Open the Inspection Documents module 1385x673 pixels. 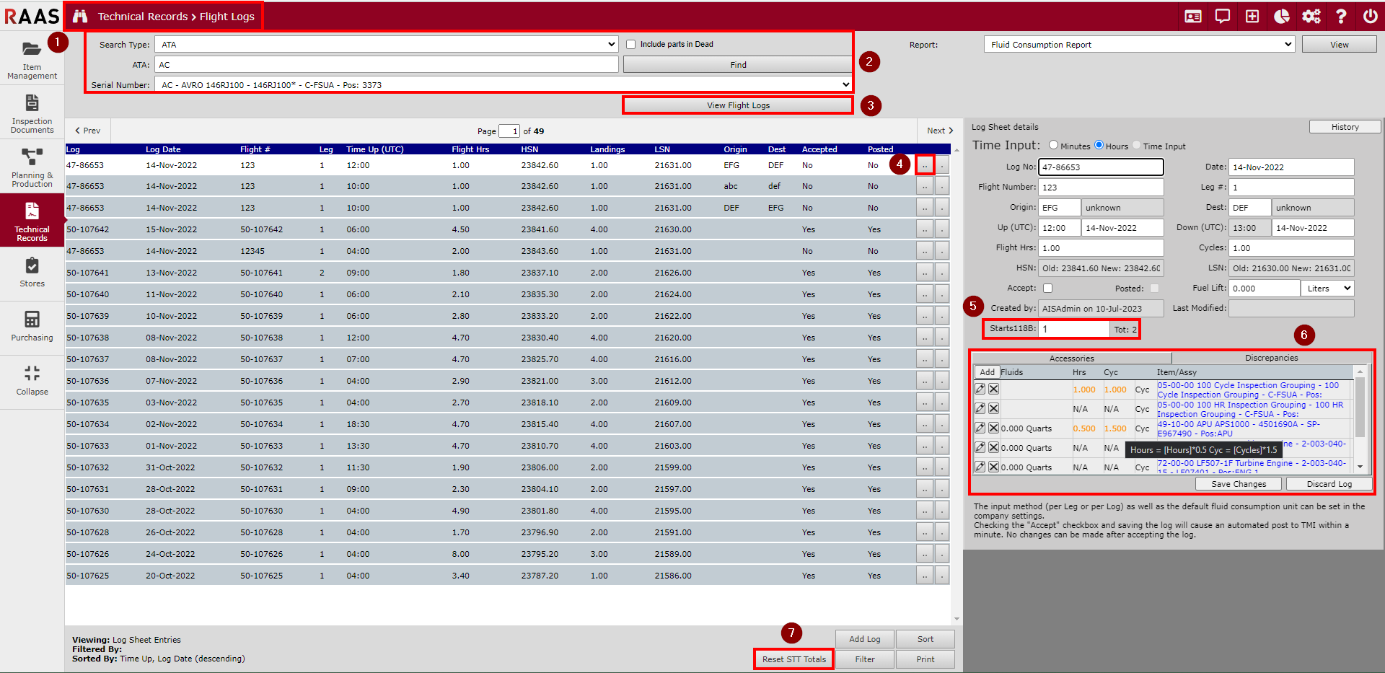coord(32,112)
